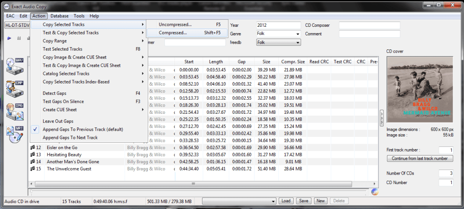This screenshot has width=464, height=209.
Task: Click the track list scroll left arrow
Action: click(x=31, y=184)
